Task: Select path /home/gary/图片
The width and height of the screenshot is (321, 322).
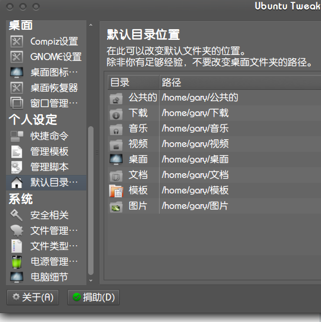Action: click(195, 206)
